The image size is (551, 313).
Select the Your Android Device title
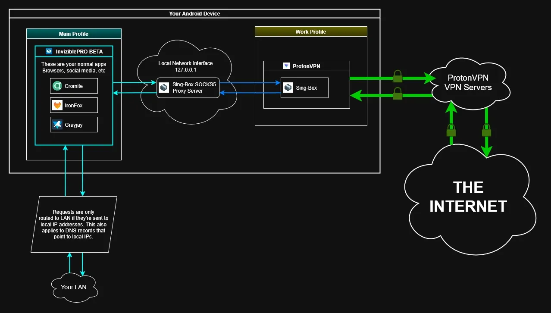pos(194,14)
